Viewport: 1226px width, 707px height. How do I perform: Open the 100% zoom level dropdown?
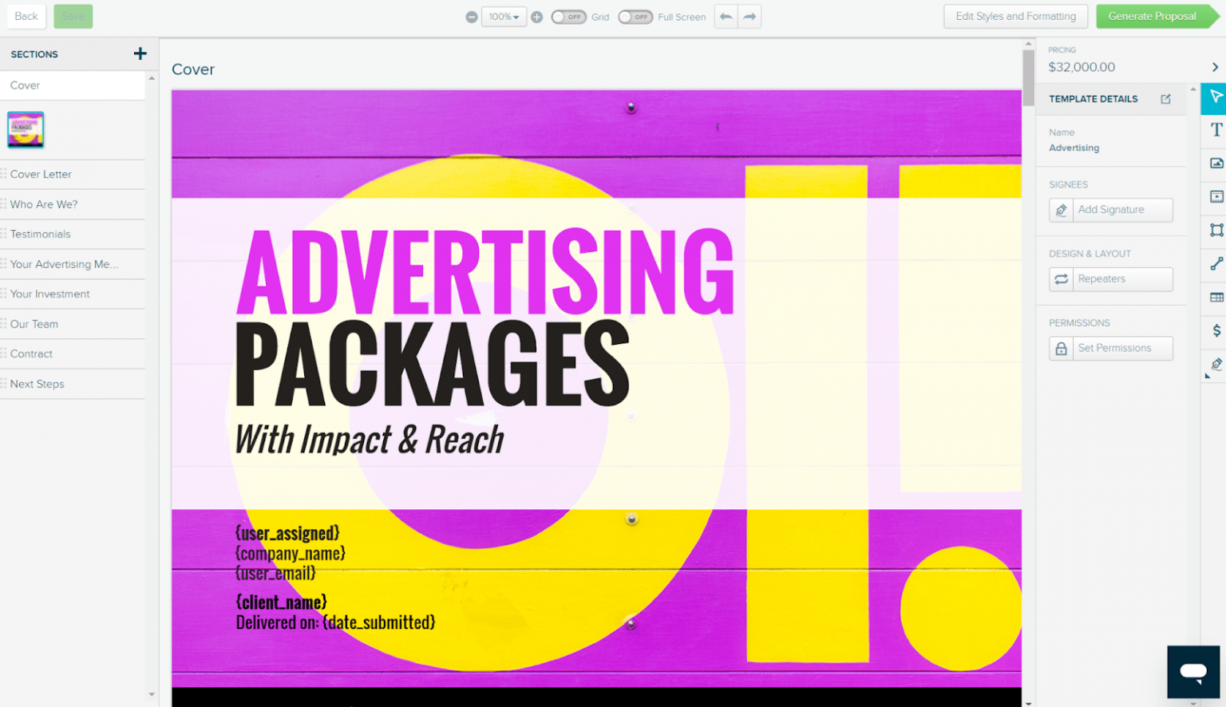click(504, 17)
